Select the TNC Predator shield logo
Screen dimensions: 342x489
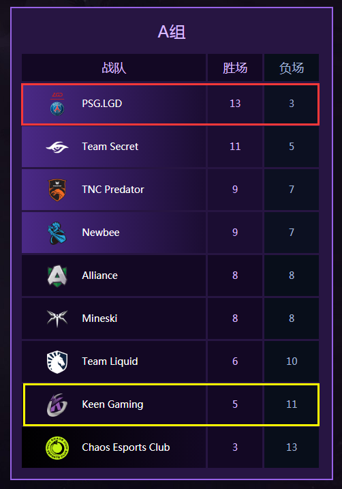click(57, 190)
